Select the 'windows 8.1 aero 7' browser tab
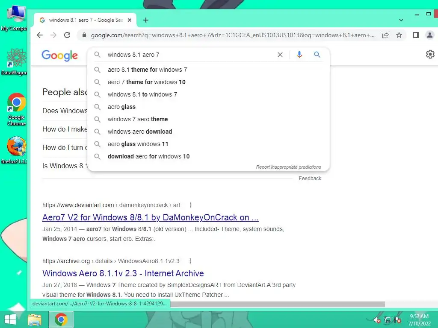The width and height of the screenshot is (438, 328). [85, 20]
